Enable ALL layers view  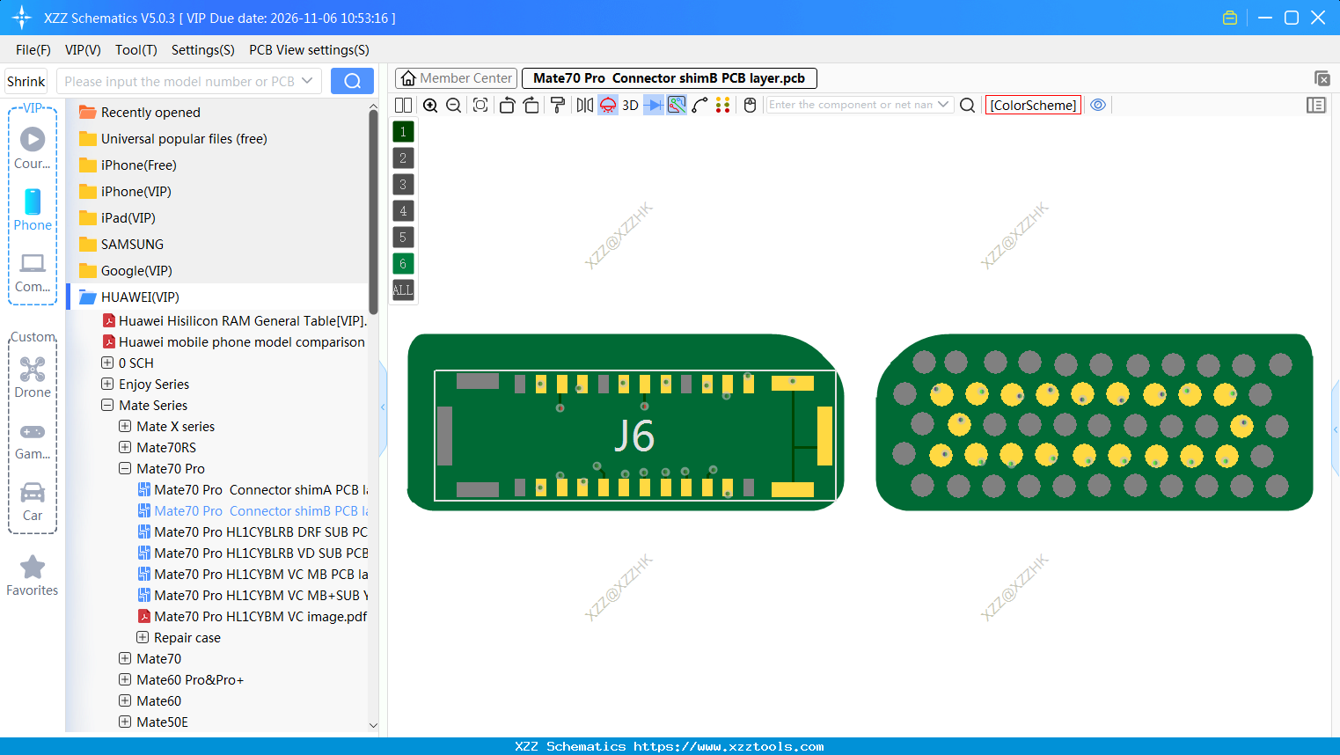coord(402,290)
